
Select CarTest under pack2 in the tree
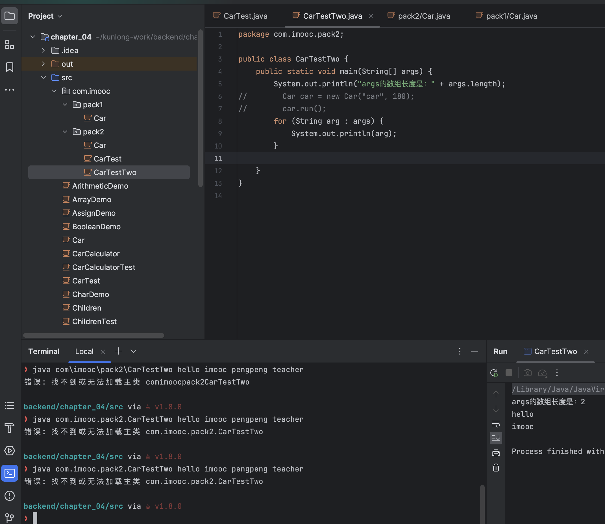click(x=103, y=159)
